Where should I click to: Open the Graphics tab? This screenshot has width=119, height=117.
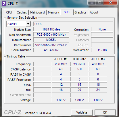coord(80,12)
